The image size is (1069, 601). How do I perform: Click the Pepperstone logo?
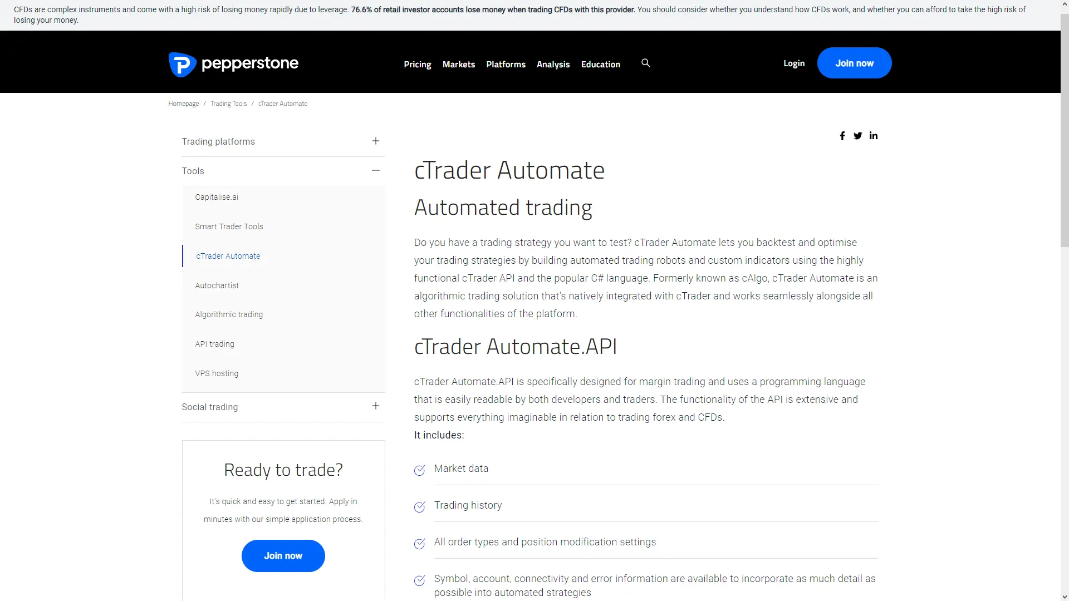coord(233,64)
